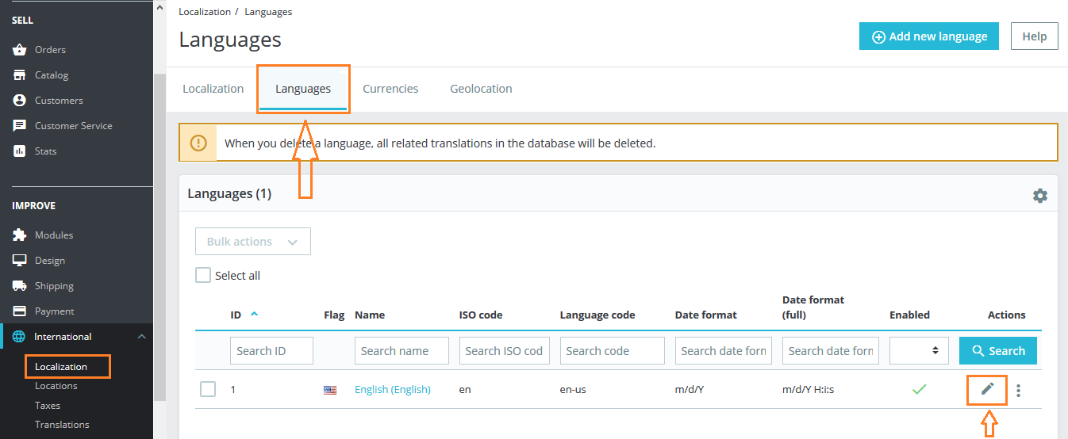Open the gear settings icon in Languages panel
The height and width of the screenshot is (439, 1068).
(1039, 195)
